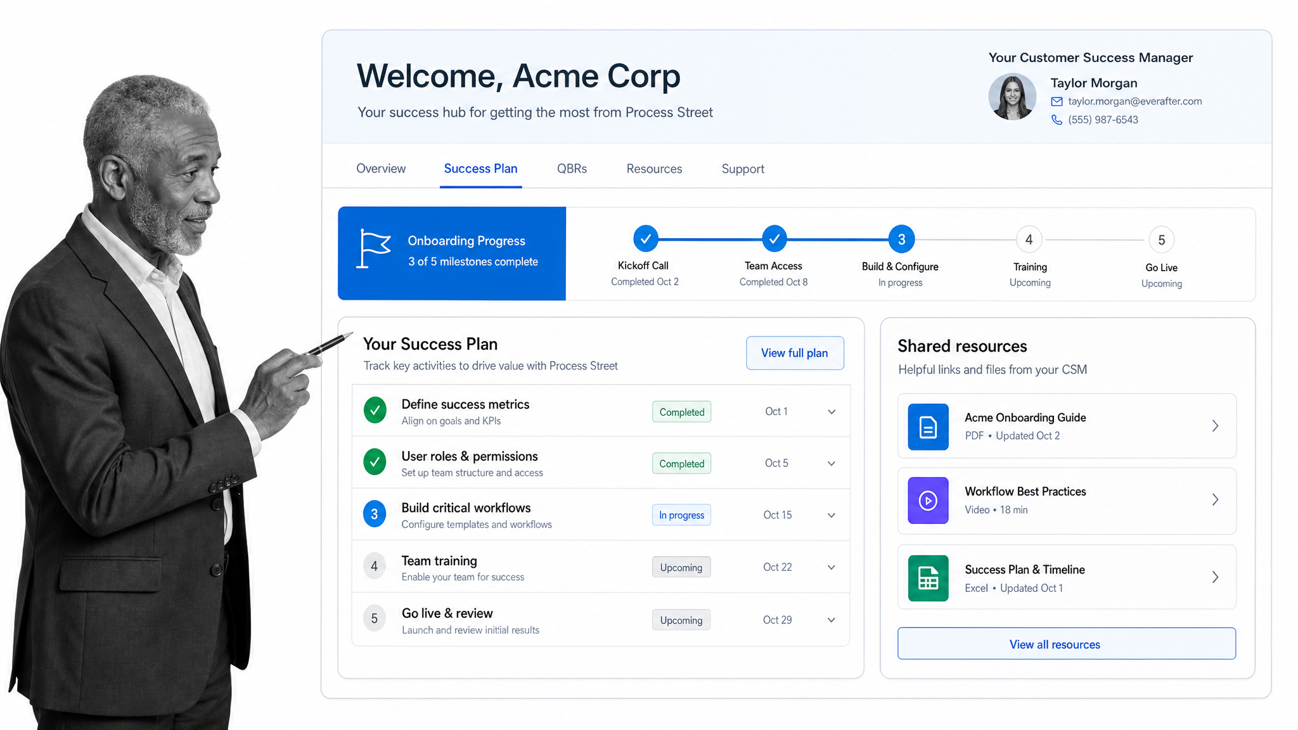The width and height of the screenshot is (1298, 730).
Task: Select the Build & Configure milestone 3 marker
Action: tap(901, 239)
